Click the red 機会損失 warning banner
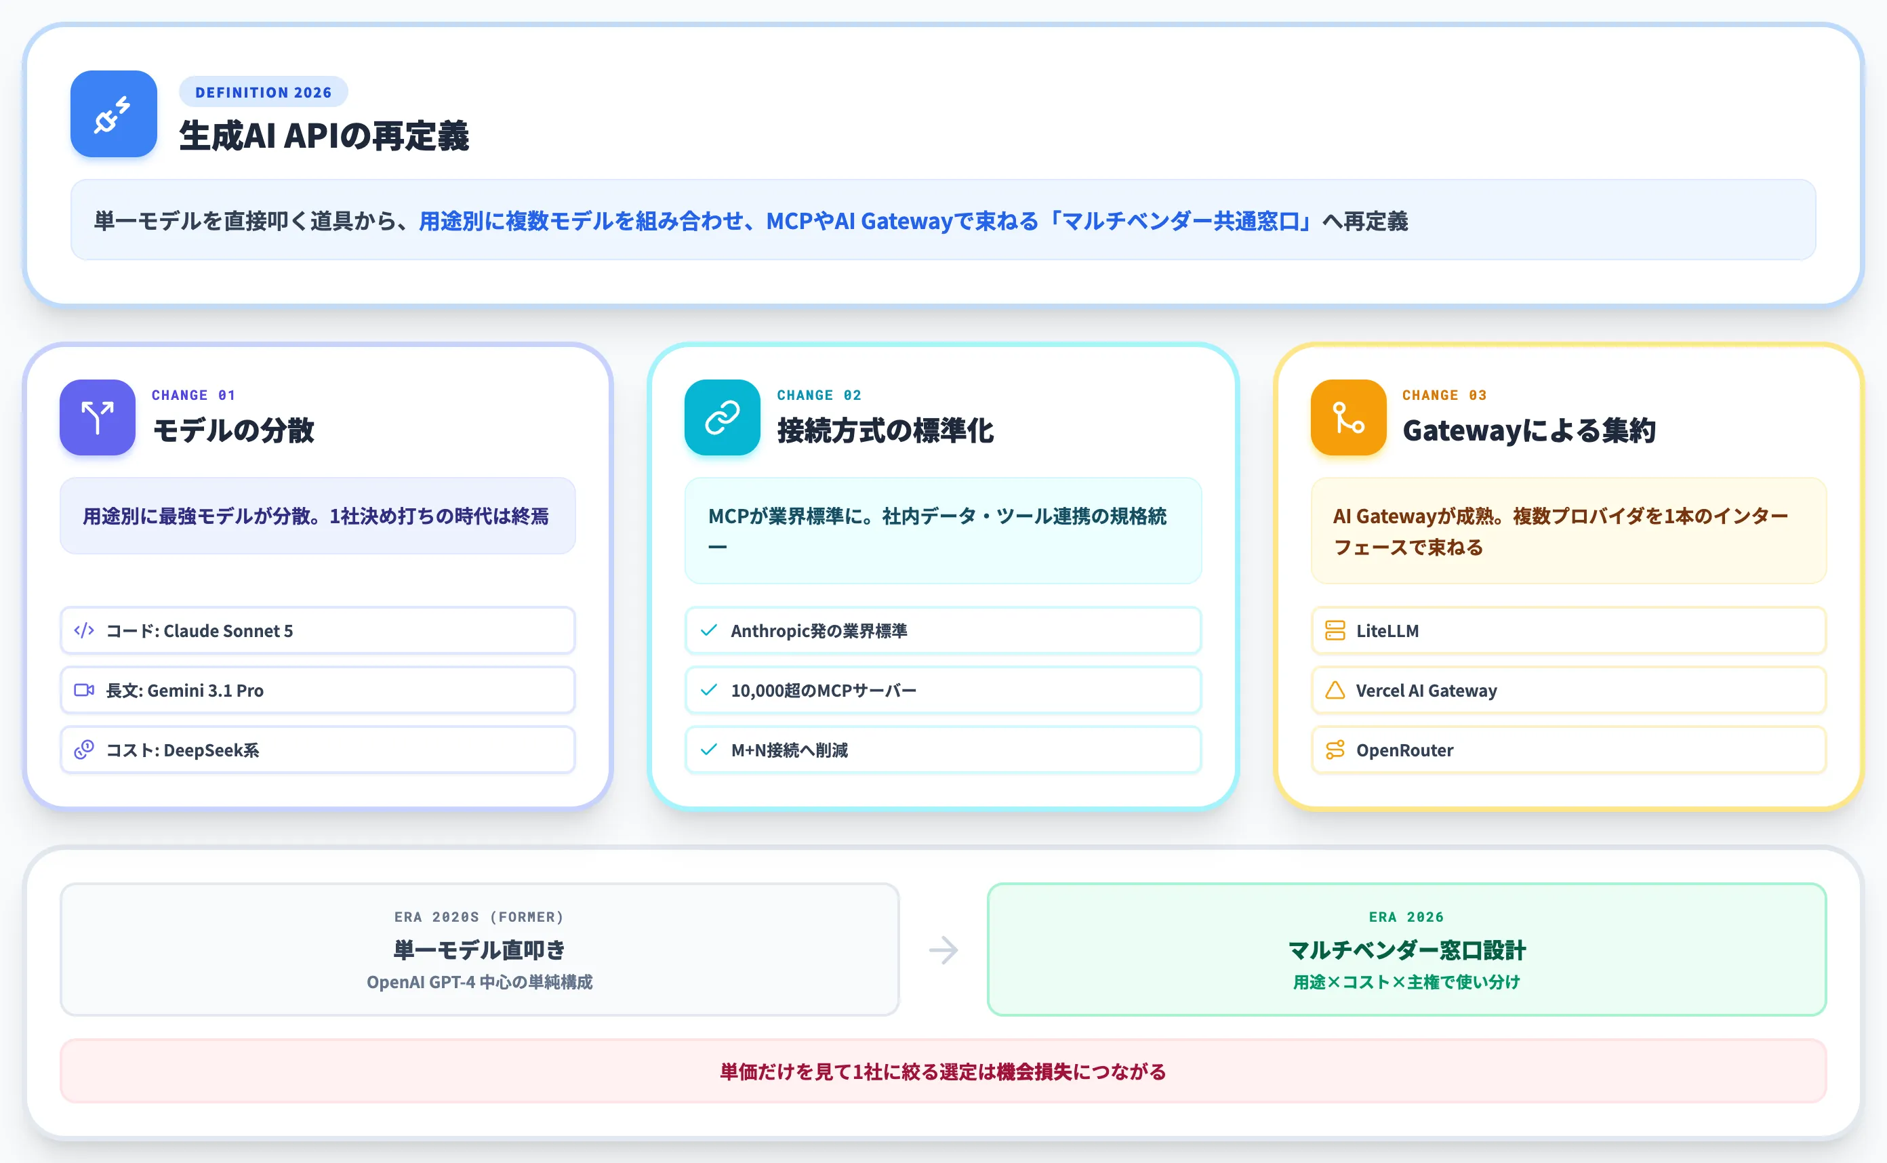The image size is (1887, 1163). (x=942, y=1071)
